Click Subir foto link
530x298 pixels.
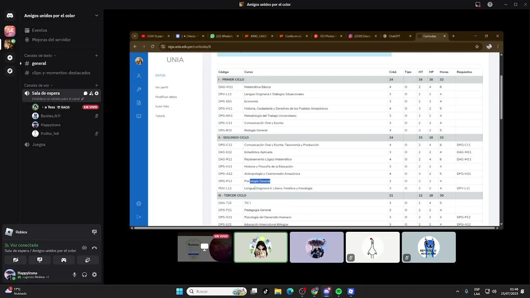coord(162,106)
